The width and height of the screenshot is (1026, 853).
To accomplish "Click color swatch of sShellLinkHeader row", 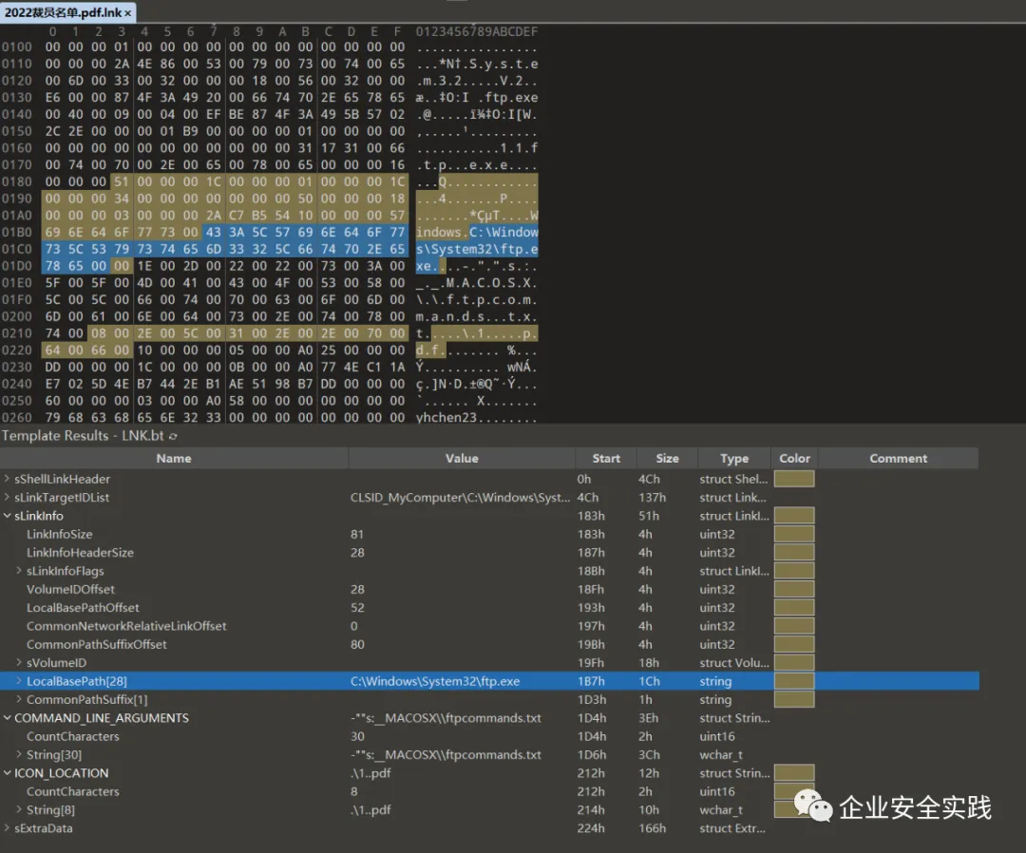I will pos(793,479).
